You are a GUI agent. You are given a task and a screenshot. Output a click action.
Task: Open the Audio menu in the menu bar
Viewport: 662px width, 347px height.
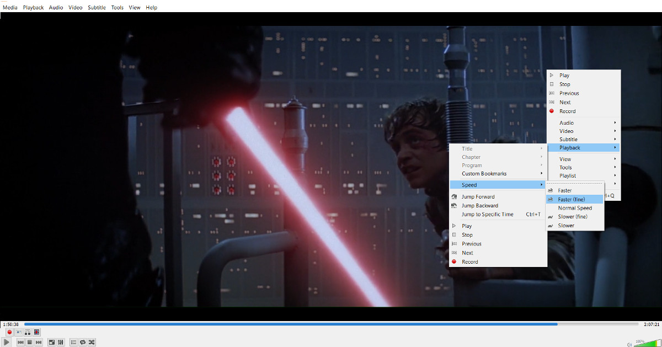[56, 8]
